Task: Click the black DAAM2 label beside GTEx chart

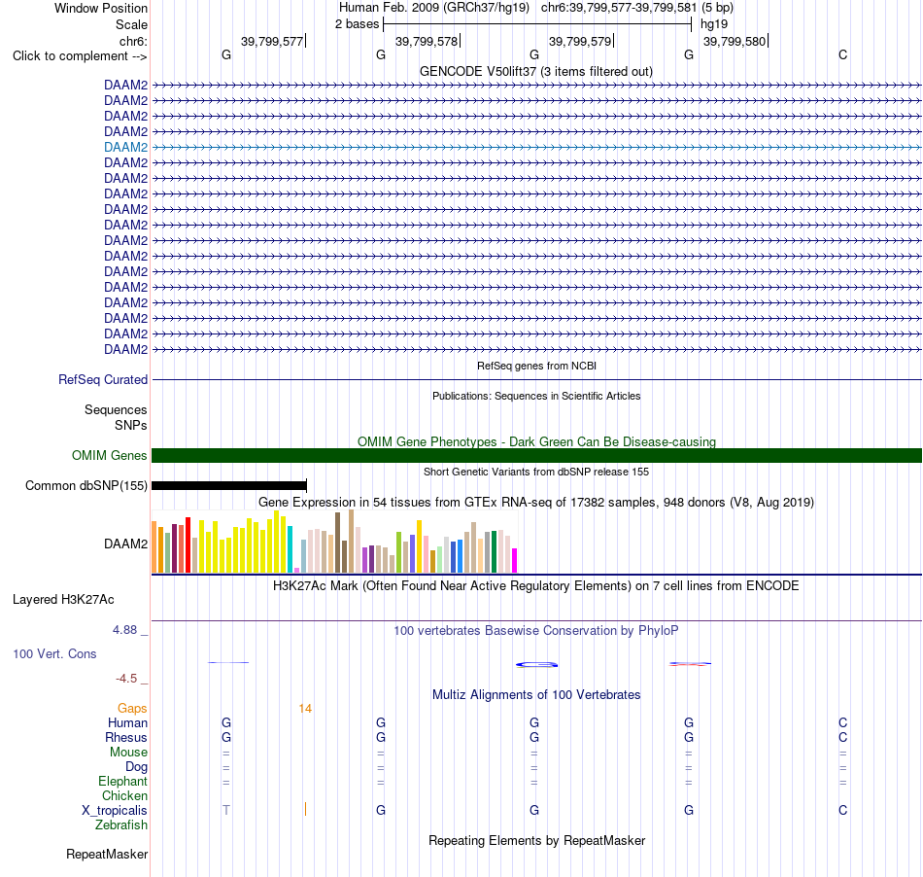Action: [x=125, y=544]
